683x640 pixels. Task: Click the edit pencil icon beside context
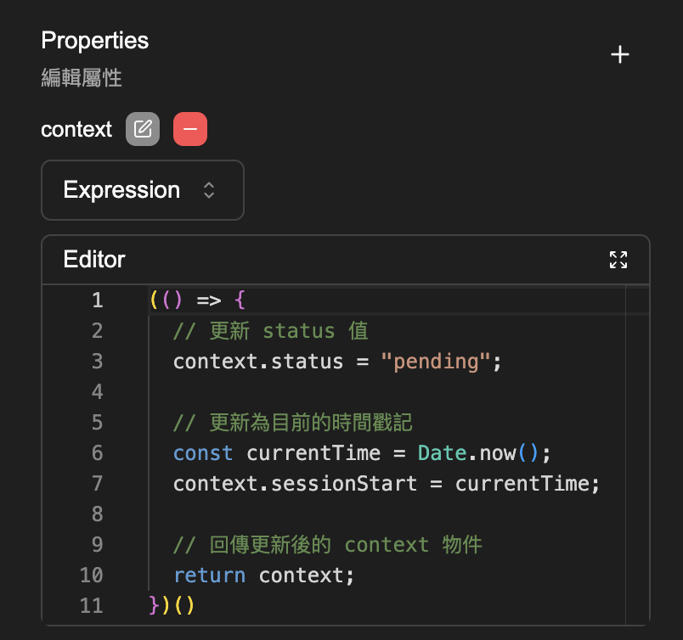pyautogui.click(x=143, y=129)
